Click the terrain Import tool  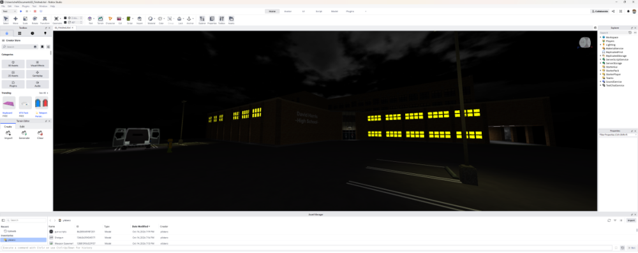[x=8, y=134]
